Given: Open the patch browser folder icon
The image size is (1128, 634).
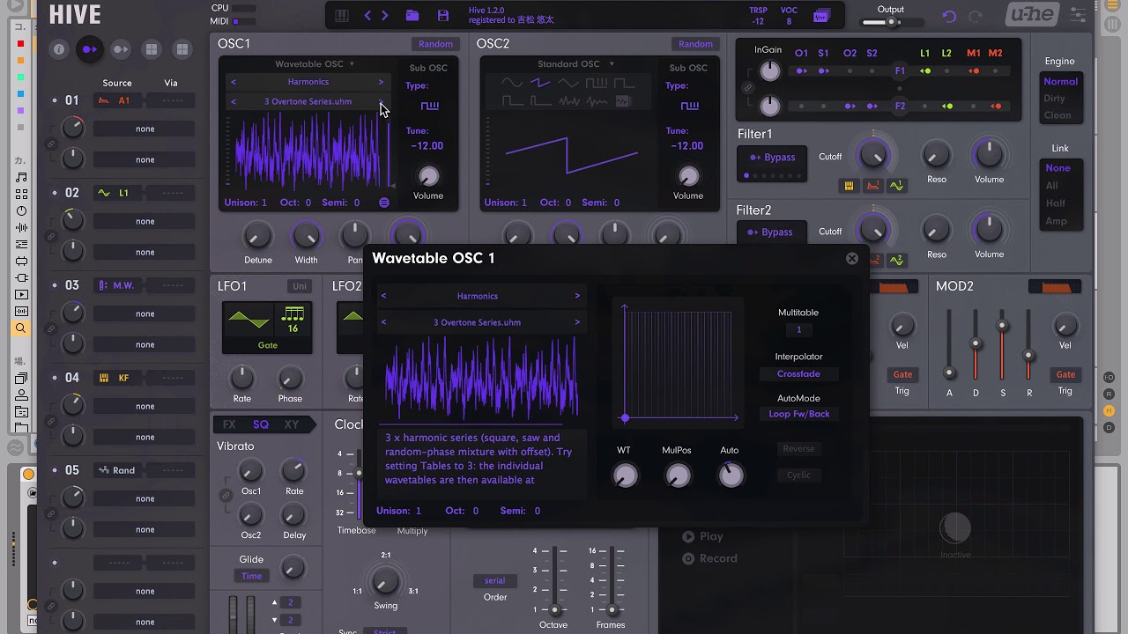Looking at the screenshot, I should pyautogui.click(x=412, y=16).
